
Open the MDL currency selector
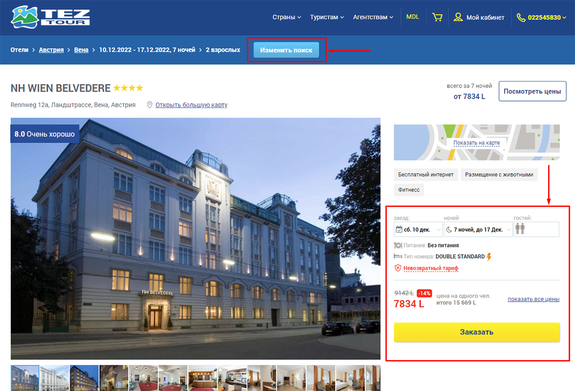(x=413, y=17)
